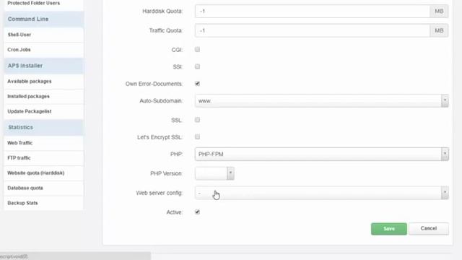This screenshot has height=260, width=462.
Task: Enable the CGI checkbox
Action: (x=197, y=50)
